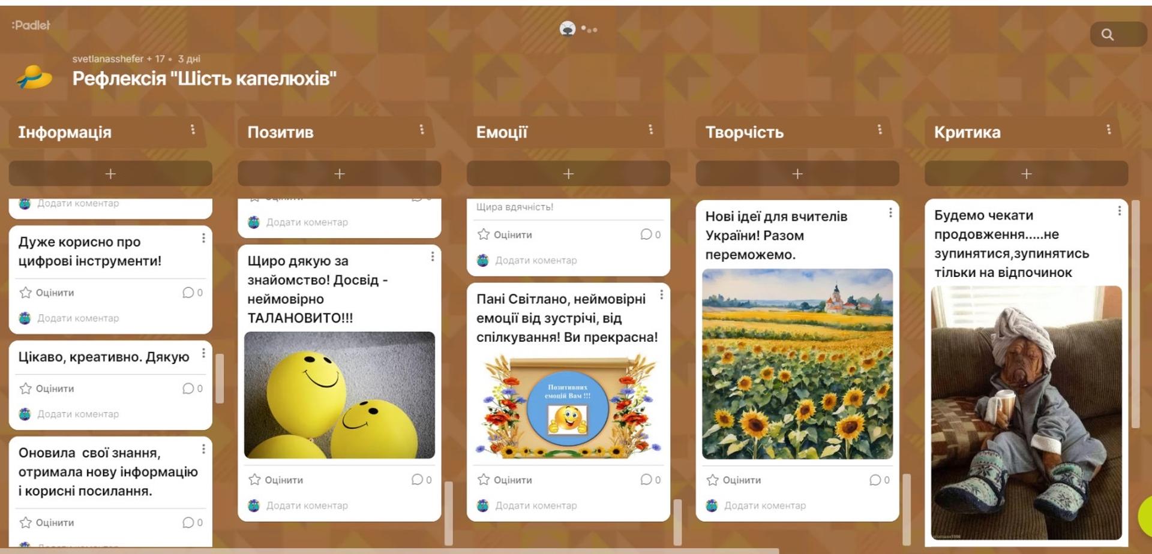Open the menu for the "Нові ідеї для вчителів" post
The width and height of the screenshot is (1152, 554).
[890, 213]
